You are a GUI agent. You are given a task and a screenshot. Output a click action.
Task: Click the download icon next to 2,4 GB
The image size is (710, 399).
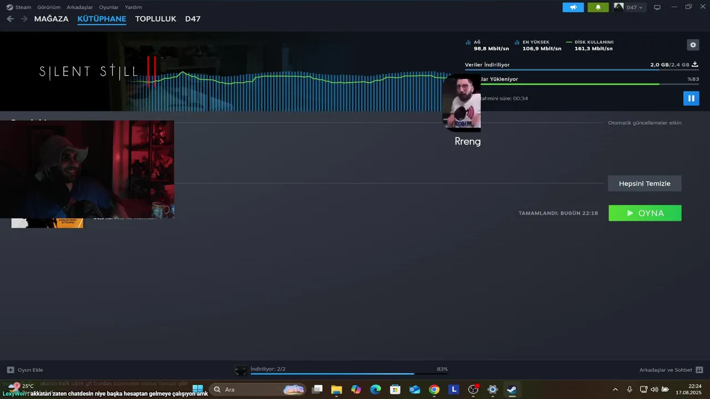pyautogui.click(x=695, y=64)
